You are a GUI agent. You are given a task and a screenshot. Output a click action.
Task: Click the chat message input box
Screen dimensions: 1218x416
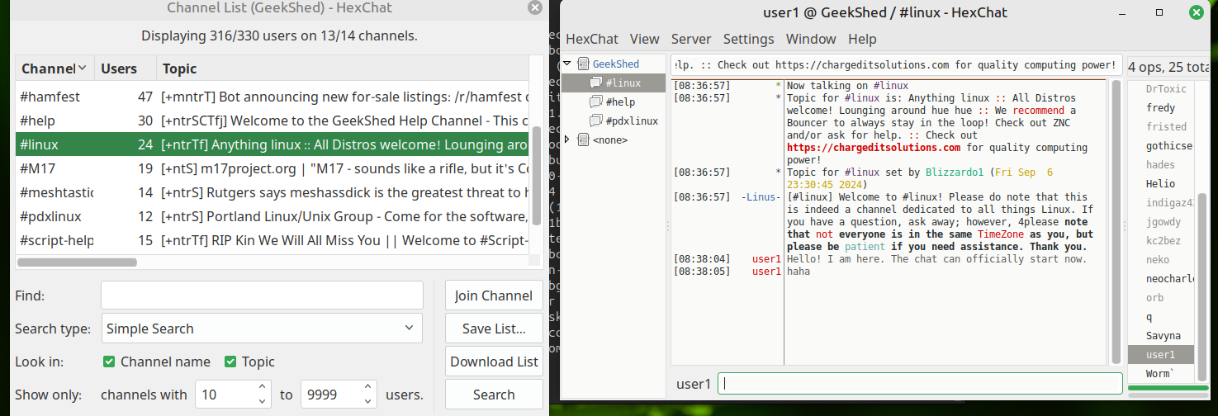point(920,384)
